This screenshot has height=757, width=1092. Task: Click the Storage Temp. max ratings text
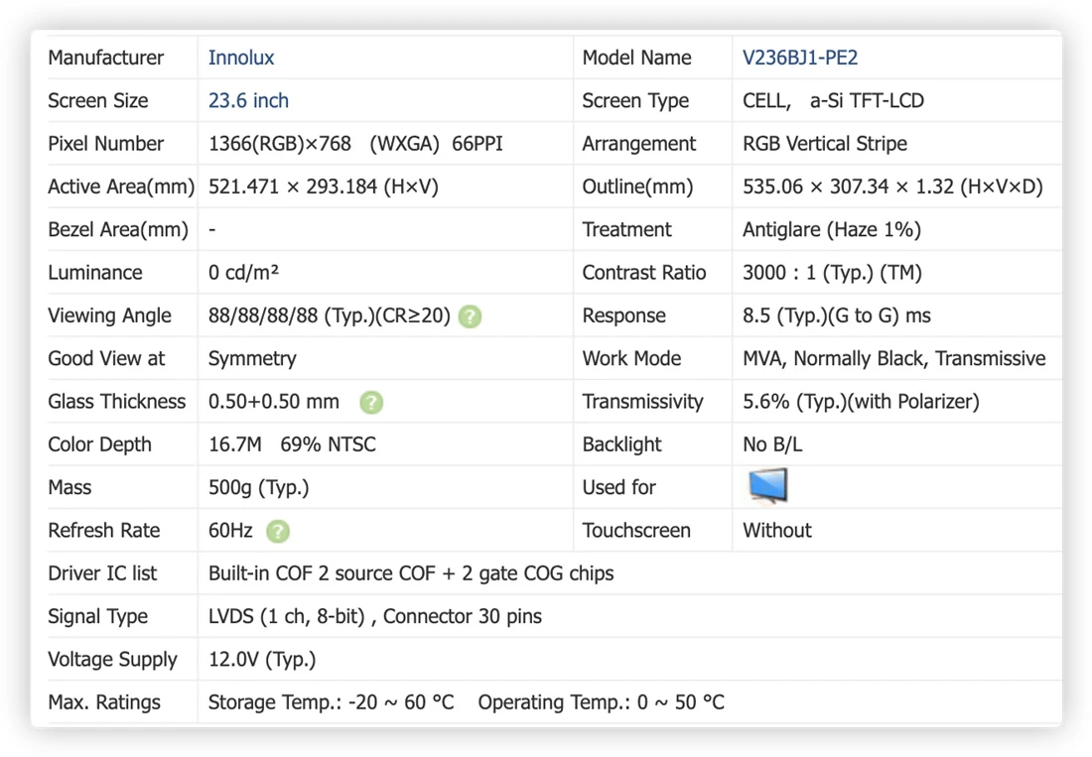pos(331,702)
